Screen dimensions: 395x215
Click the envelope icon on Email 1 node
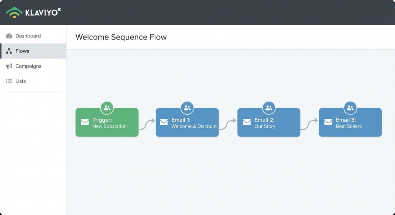pyautogui.click(x=164, y=122)
